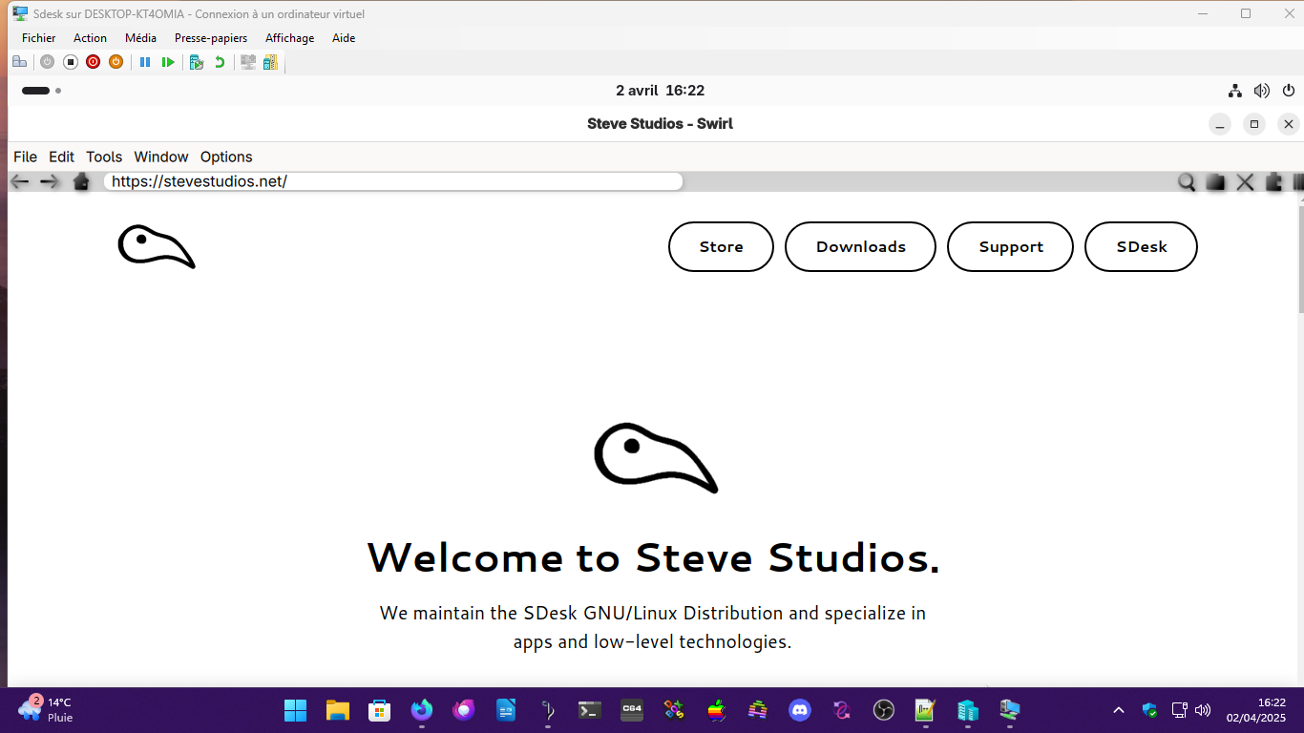Shut down the VM with the red power icon
This screenshot has width=1304, height=733.
coord(93,62)
